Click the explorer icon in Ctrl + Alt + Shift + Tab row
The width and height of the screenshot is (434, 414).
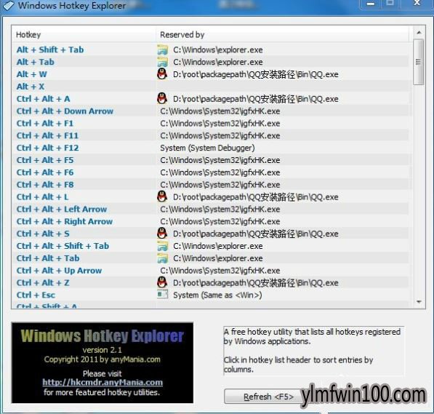[162, 246]
